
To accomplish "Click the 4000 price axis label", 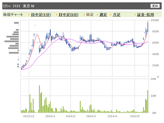I will 155,54.
